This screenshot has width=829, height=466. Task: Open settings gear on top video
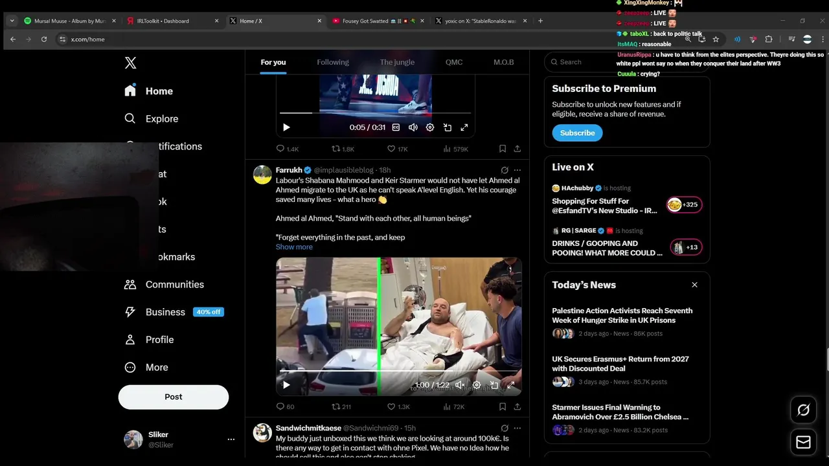[430, 128]
